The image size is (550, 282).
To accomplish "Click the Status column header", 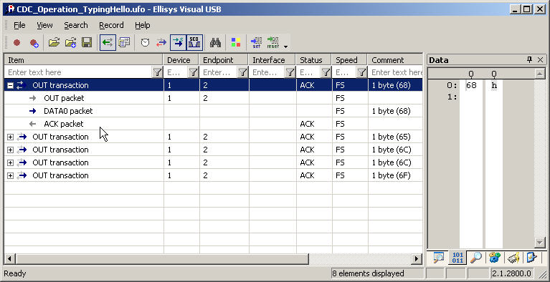I will [314, 60].
